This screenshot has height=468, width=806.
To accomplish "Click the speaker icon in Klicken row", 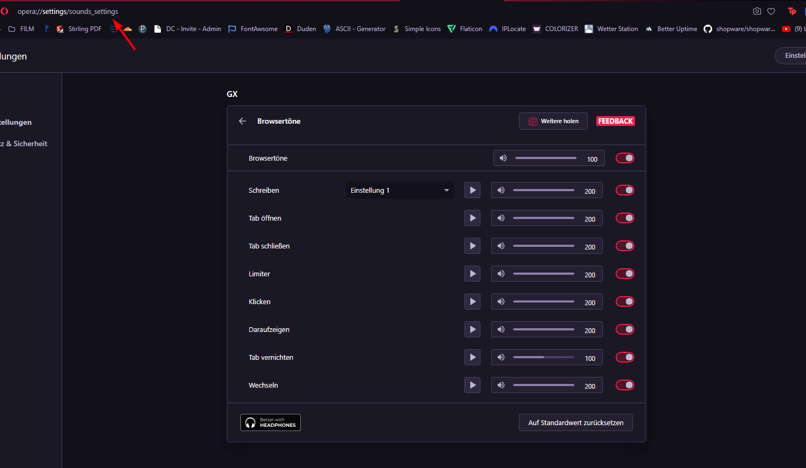I will tap(501, 301).
